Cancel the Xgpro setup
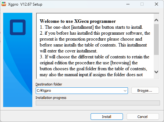This screenshot has width=164, height=122. pyautogui.click(x=143, y=117)
